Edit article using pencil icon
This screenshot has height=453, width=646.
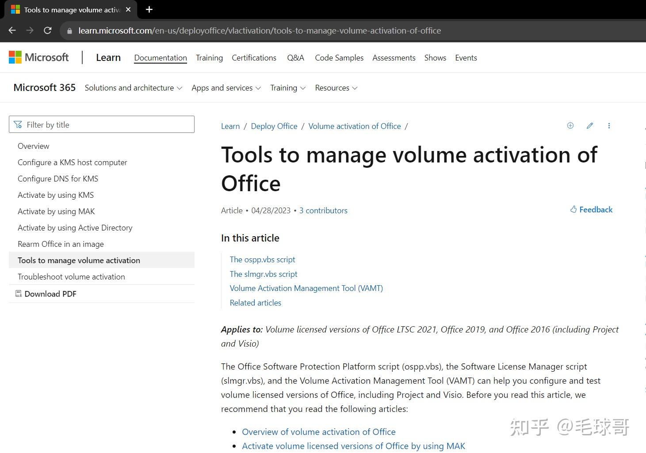(590, 126)
